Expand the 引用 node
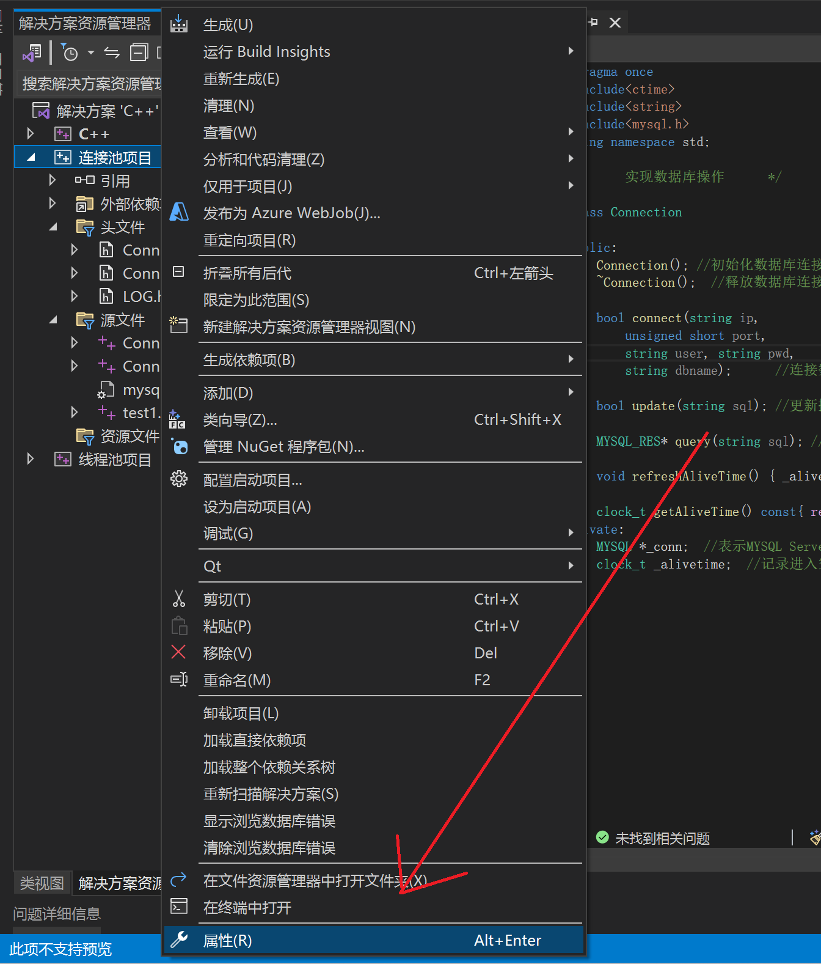Image resolution: width=821 pixels, height=964 pixels. (x=53, y=180)
